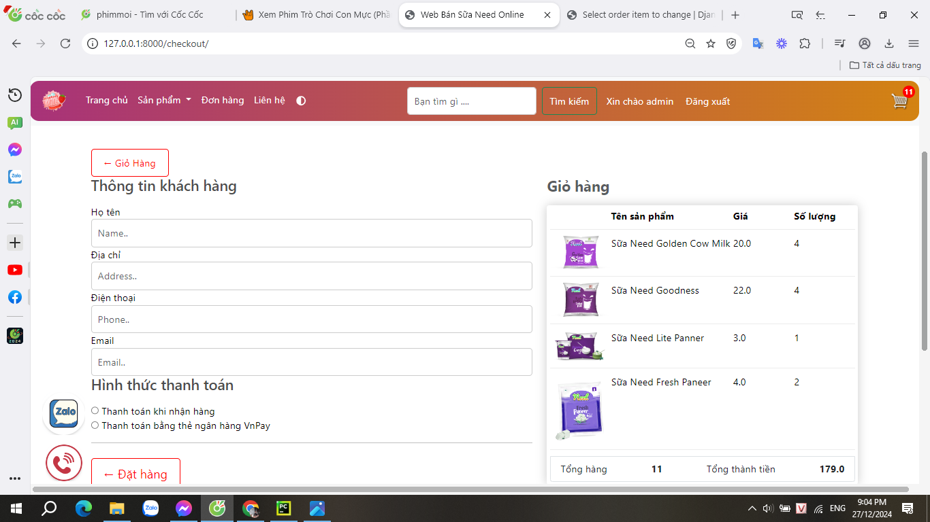Viewport: 930px width, 522px height.
Task: Click Xin chào admin greeting link
Action: coord(640,102)
